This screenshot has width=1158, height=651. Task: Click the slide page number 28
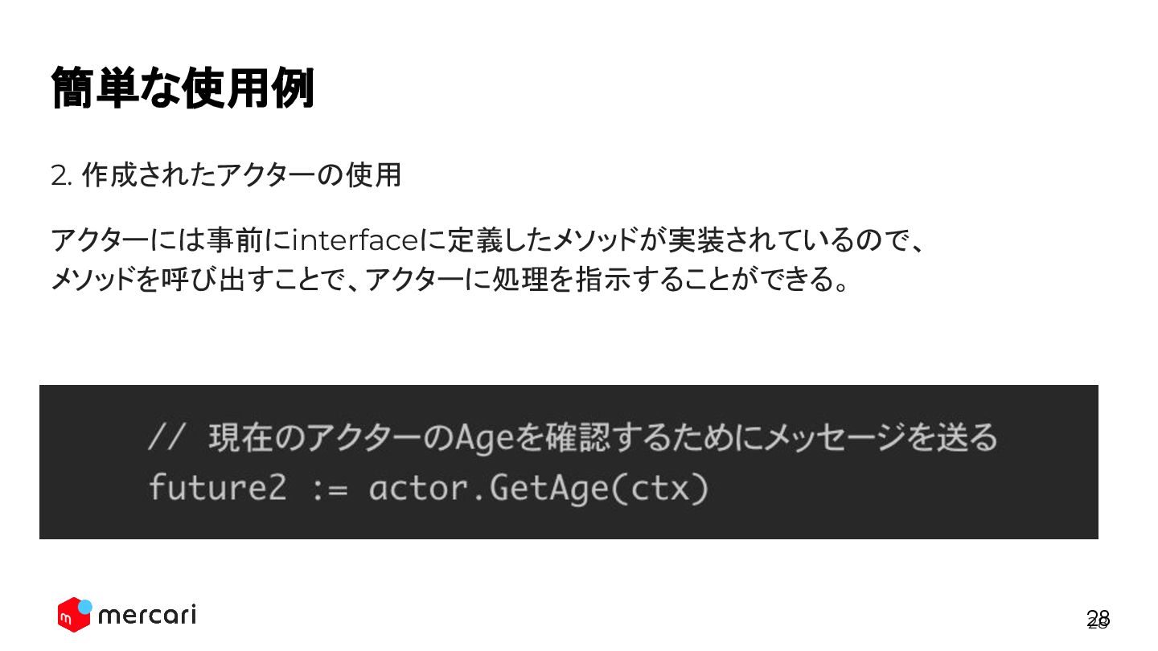[1098, 618]
